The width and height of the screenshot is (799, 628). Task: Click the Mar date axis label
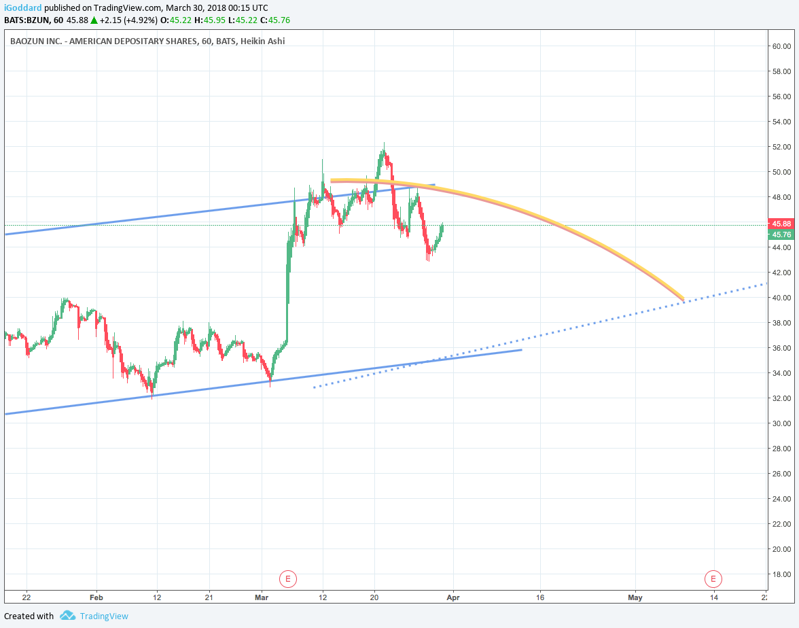point(262,597)
